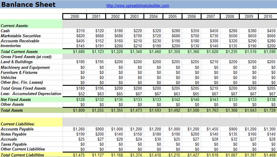This screenshot has width=277, height=157.
Task: Select 2000 Total Current Liabilities $1,475
Action: [79, 155]
